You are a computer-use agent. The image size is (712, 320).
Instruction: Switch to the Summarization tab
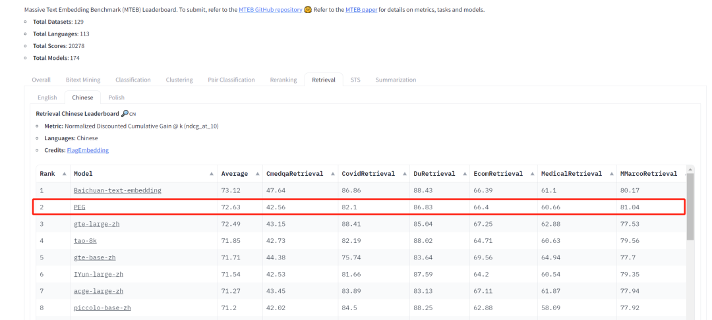(396, 80)
